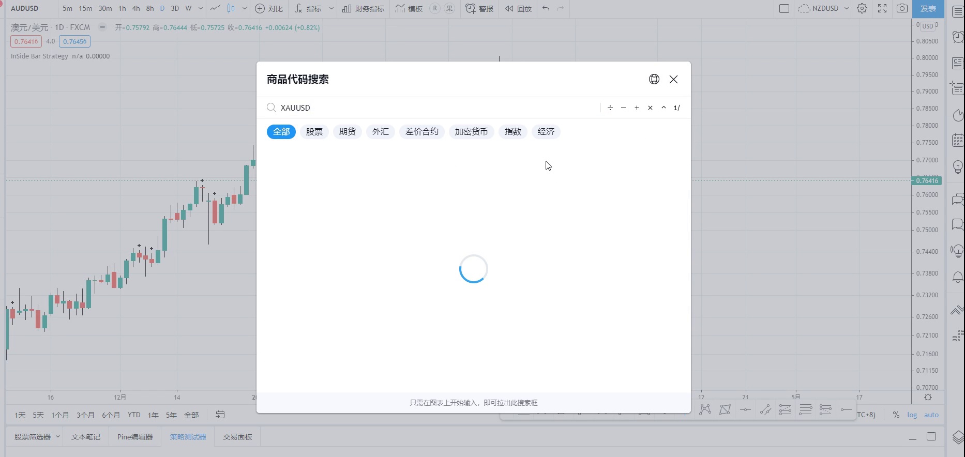Expand the NZDUSD layout dropdown arrow
965x457 pixels.
[x=847, y=8]
